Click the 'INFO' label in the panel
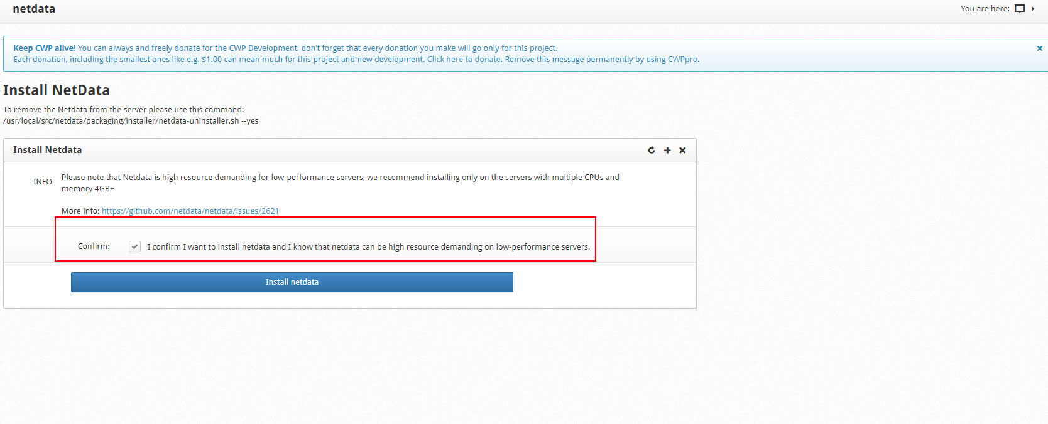Screen dimensions: 1048x424 [43, 182]
